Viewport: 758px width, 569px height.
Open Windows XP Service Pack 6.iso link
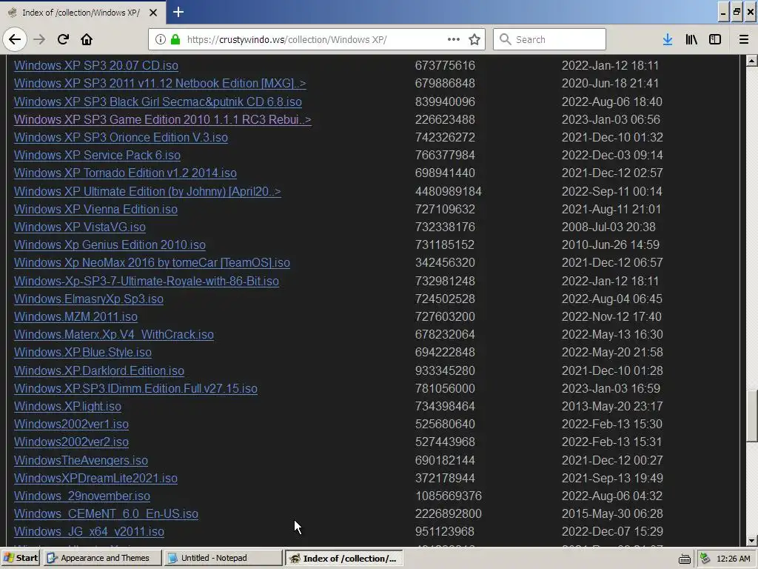97,156
